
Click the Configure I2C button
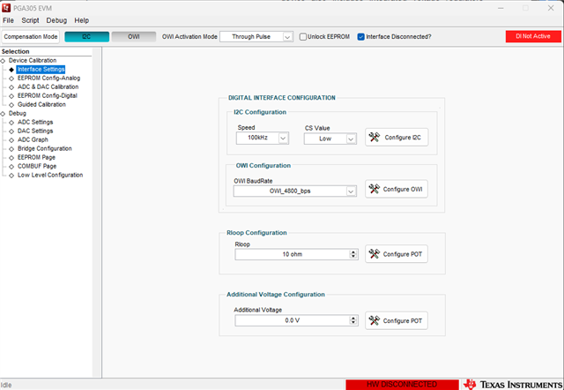[x=397, y=137]
